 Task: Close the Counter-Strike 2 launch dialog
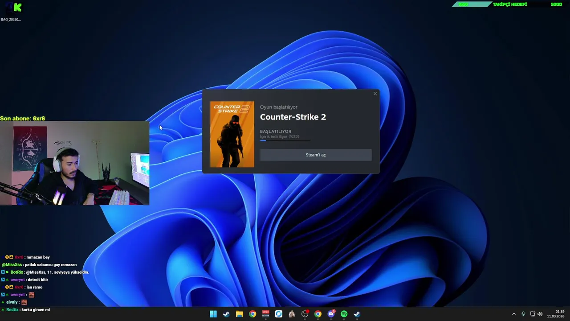point(375,94)
